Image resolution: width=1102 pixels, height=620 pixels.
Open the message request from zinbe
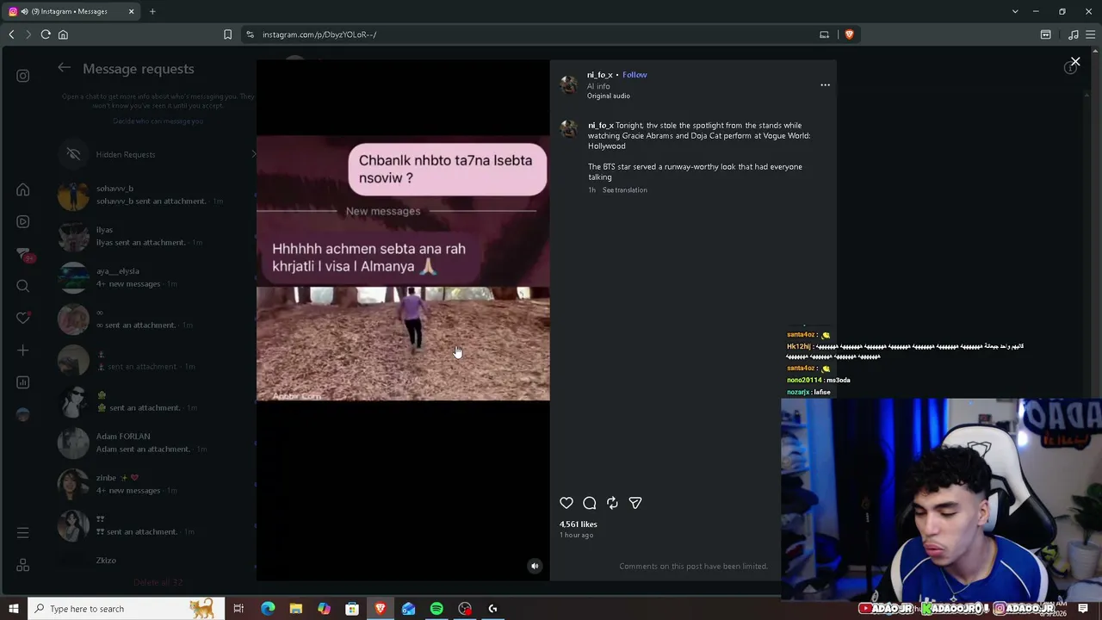pos(157,485)
